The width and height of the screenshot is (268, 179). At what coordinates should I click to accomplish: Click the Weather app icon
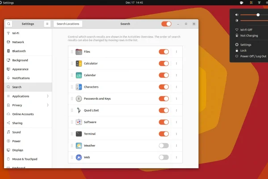(79, 145)
